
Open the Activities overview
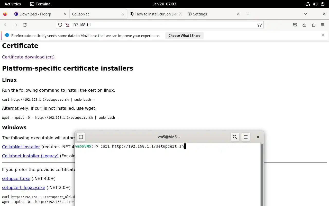click(13, 4)
